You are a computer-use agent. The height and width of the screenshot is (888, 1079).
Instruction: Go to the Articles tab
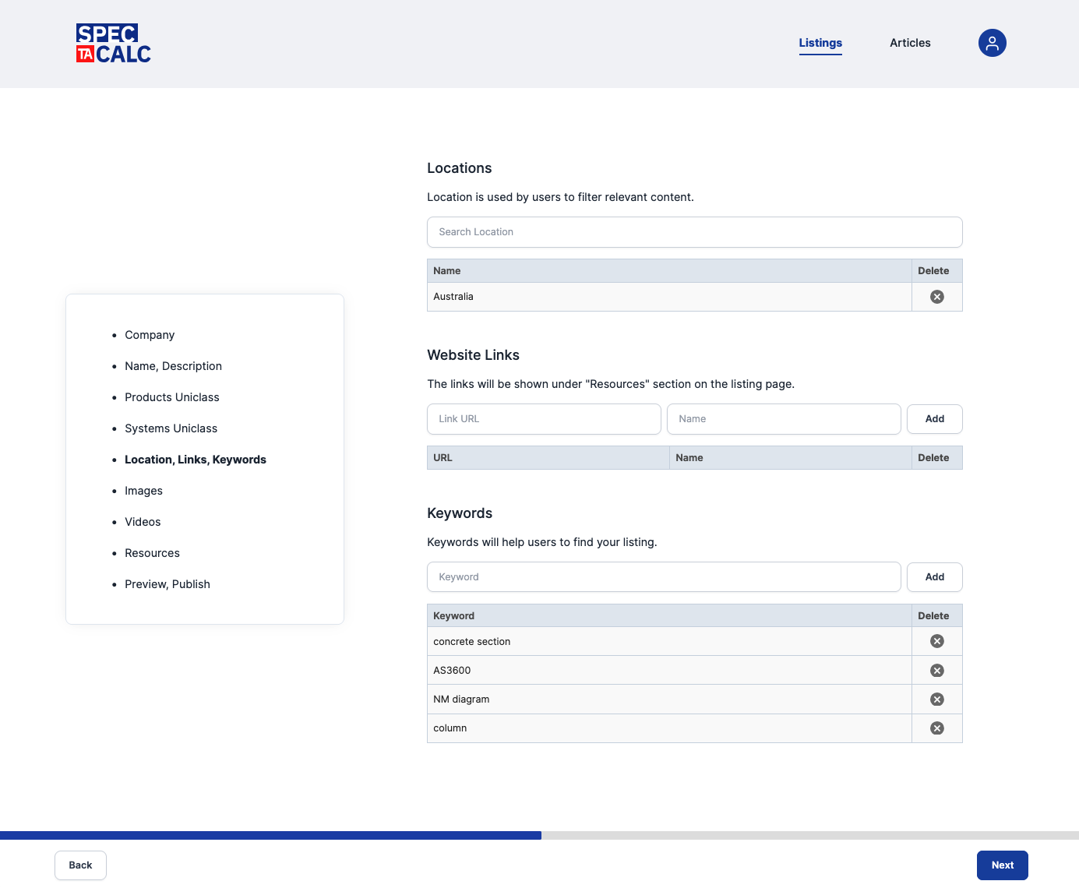pos(910,43)
